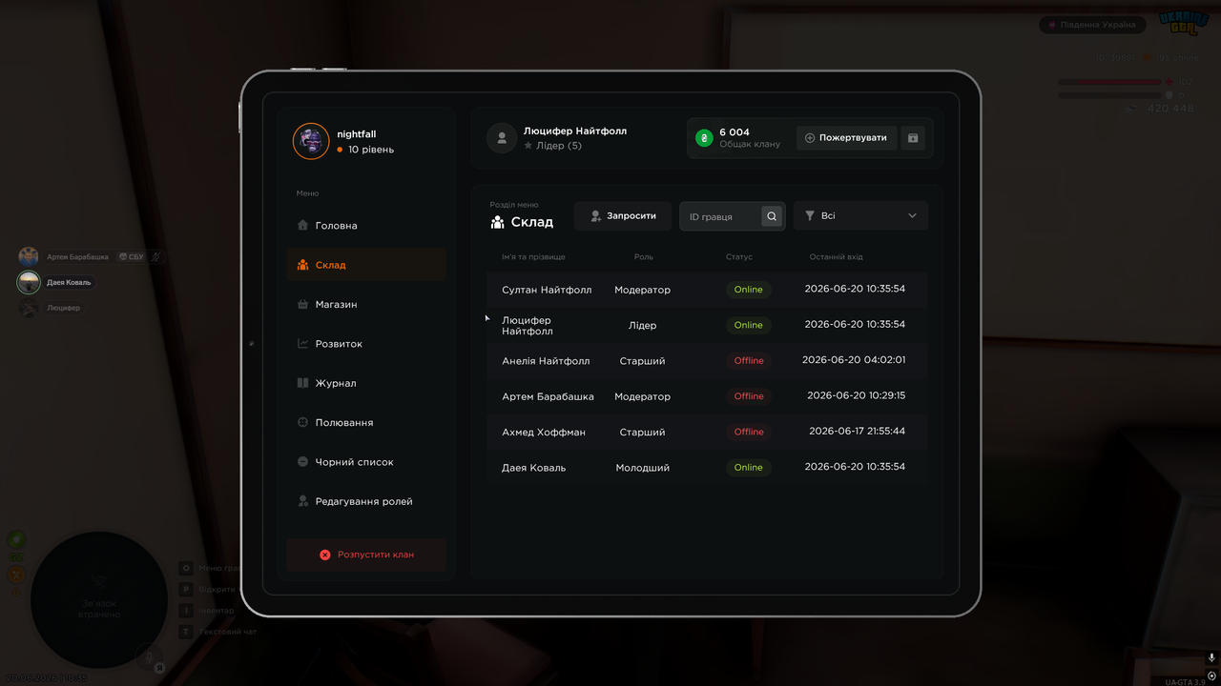Select the Ахмед Хоффман member row

click(707, 432)
